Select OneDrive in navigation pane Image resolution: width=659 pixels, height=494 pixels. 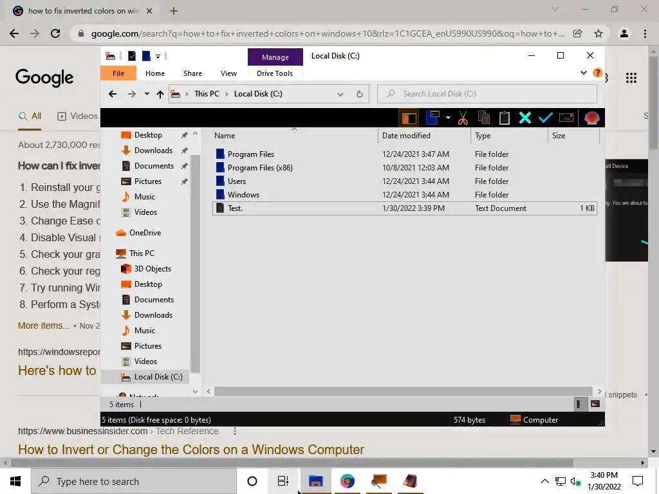click(x=145, y=233)
